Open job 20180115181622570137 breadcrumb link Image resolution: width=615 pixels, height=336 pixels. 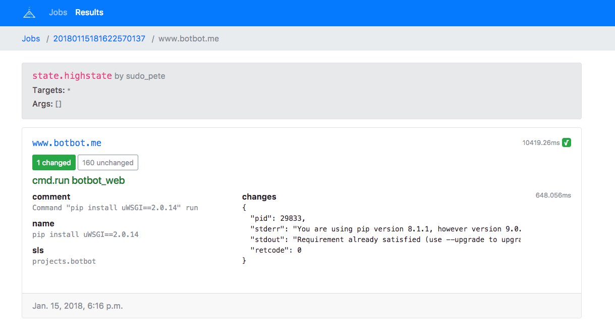99,38
